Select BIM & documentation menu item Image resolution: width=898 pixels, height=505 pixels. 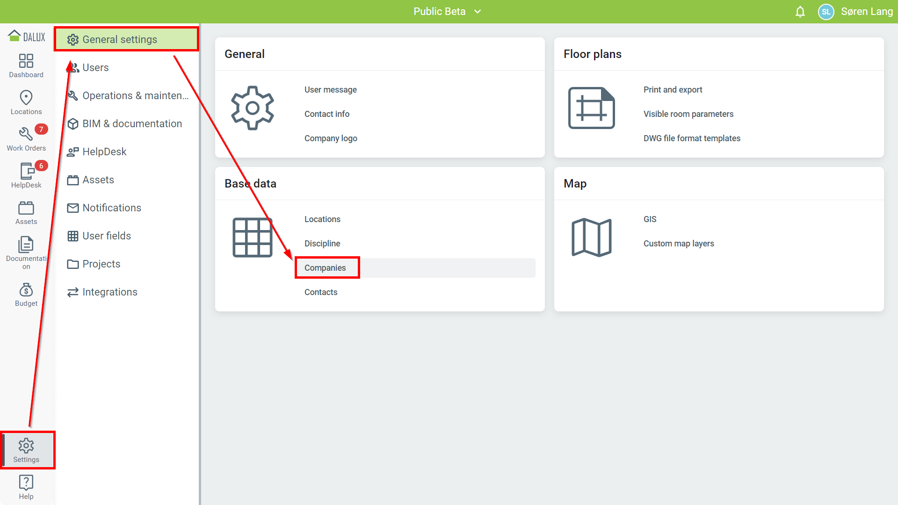132,124
